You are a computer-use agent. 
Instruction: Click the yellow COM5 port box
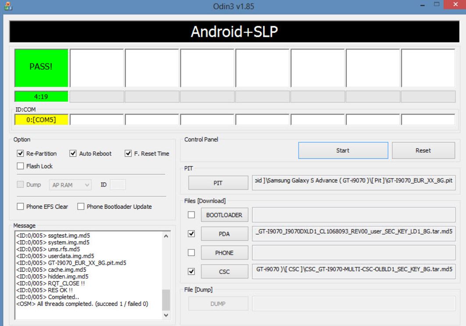(x=41, y=119)
